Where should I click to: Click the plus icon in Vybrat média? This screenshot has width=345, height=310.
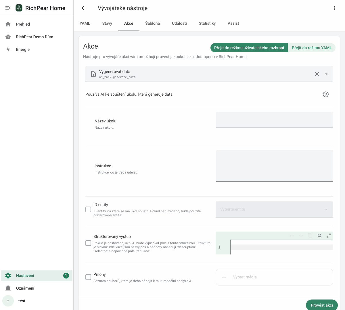(224, 277)
